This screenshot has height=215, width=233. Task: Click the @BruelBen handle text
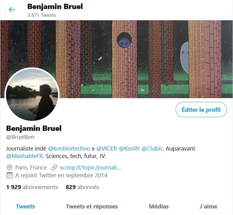[x=20, y=137]
